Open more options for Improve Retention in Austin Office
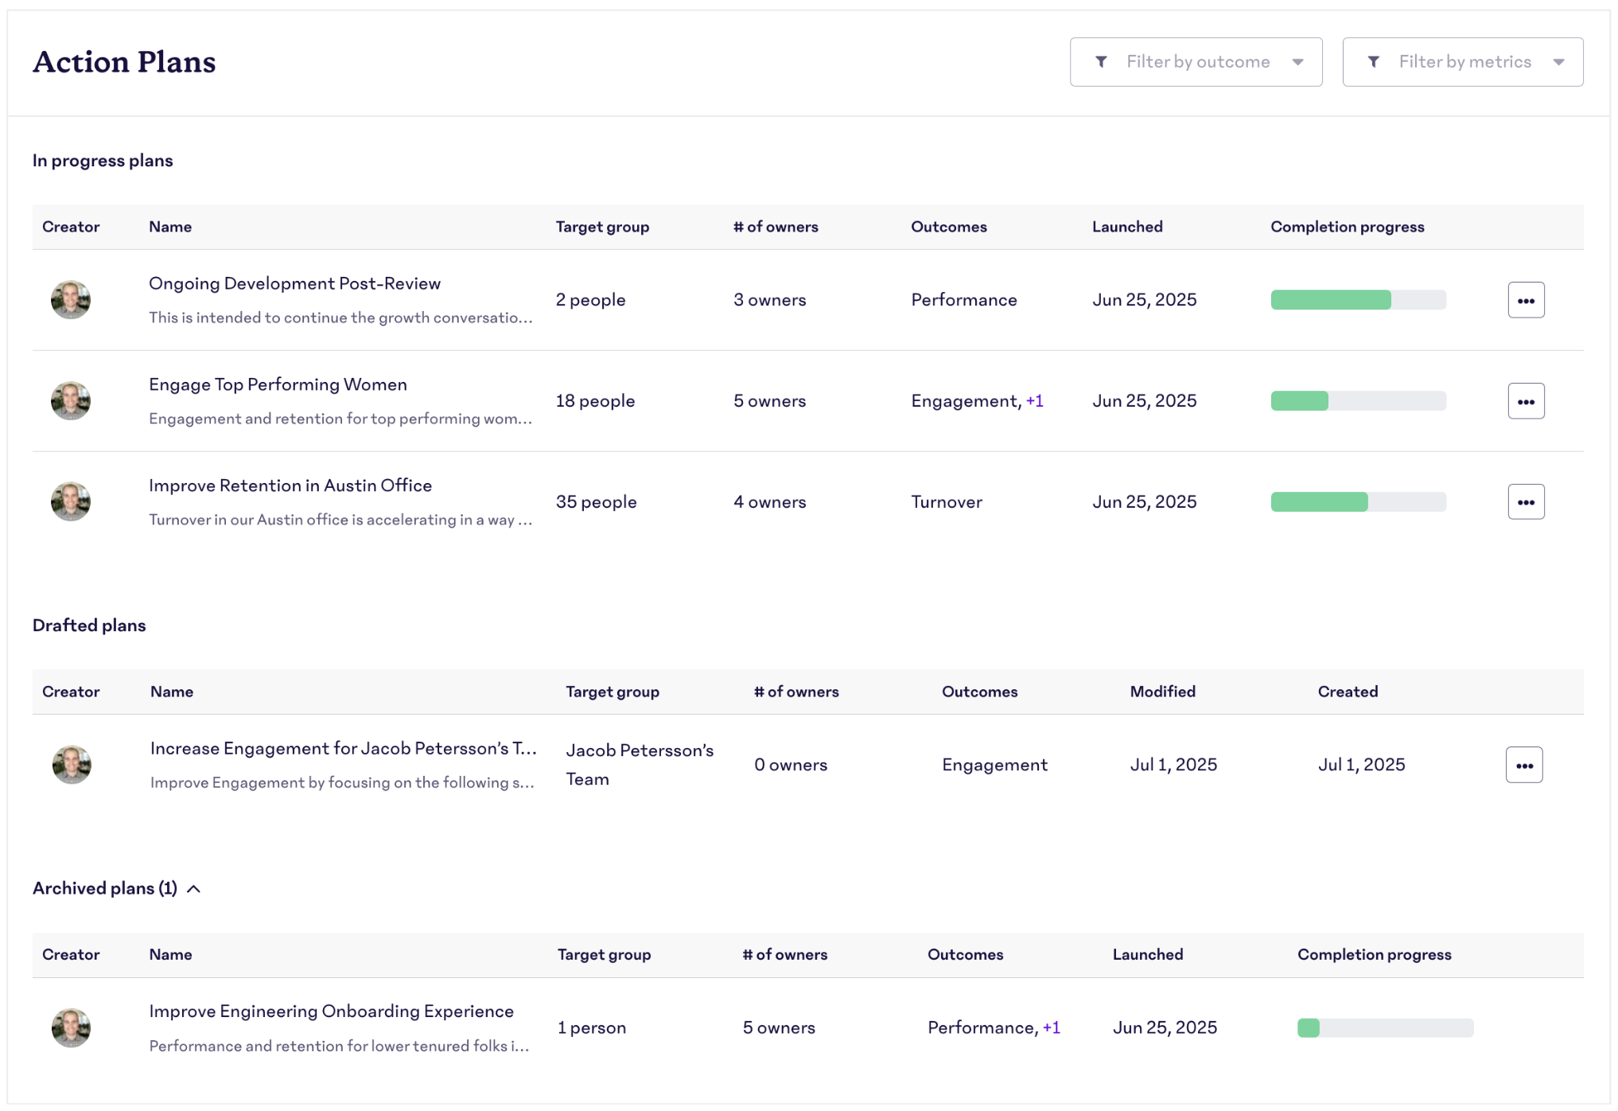Viewport: 1618px width, 1111px height. 1526,502
